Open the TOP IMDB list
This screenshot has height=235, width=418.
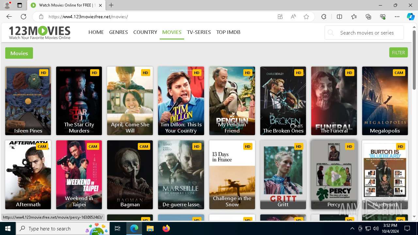[x=228, y=32]
